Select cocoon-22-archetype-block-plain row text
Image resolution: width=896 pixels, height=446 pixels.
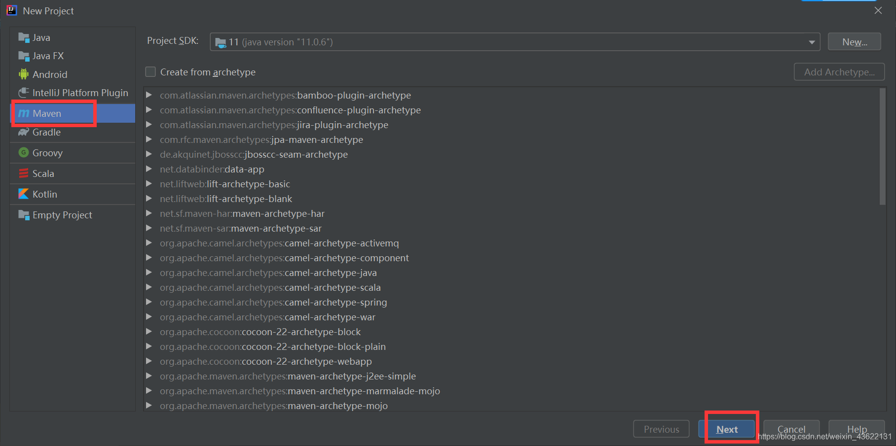tap(273, 346)
